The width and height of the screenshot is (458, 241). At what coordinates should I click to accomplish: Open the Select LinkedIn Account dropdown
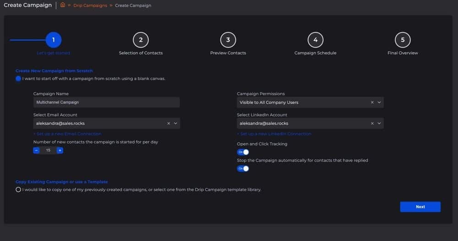(379, 123)
